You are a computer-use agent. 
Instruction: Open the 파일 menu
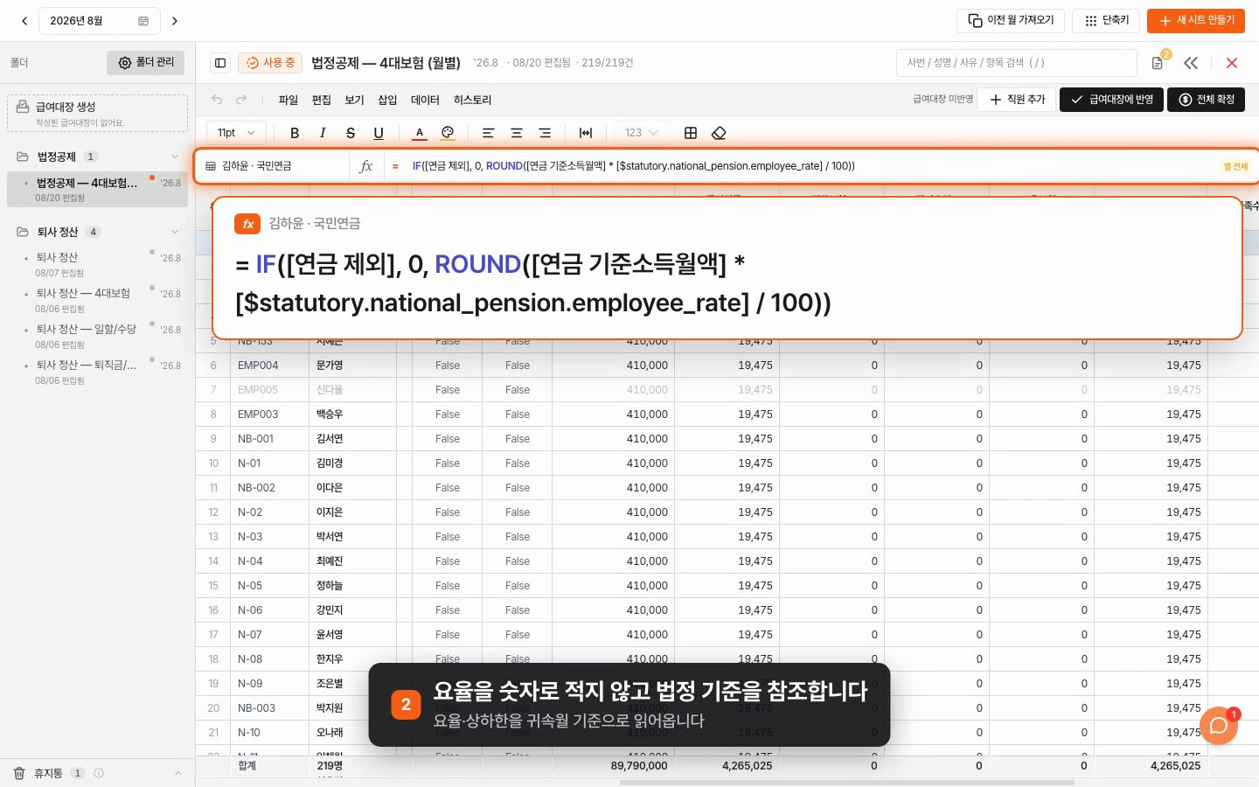289,100
